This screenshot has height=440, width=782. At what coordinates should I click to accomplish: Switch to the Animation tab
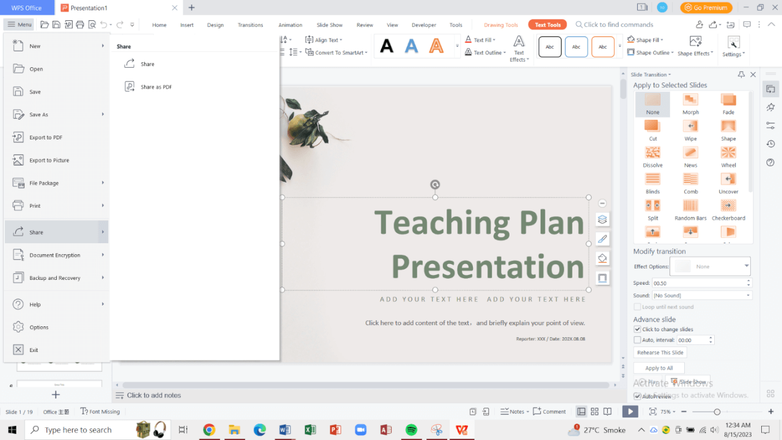(290, 25)
